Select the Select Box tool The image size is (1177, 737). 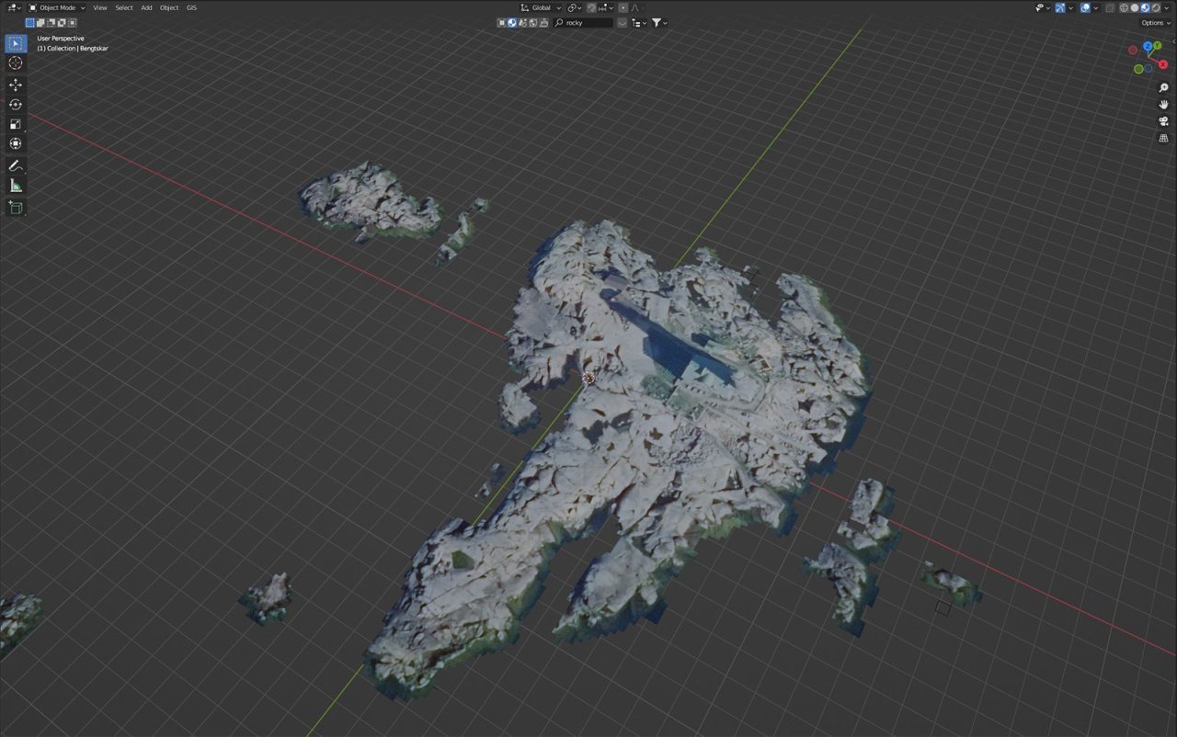16,43
